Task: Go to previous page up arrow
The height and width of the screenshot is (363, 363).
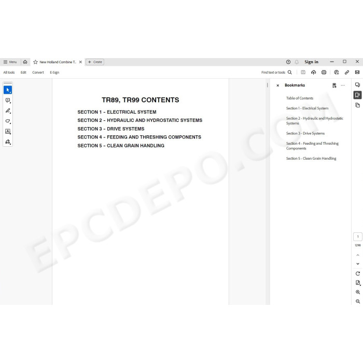Action: click(x=358, y=255)
